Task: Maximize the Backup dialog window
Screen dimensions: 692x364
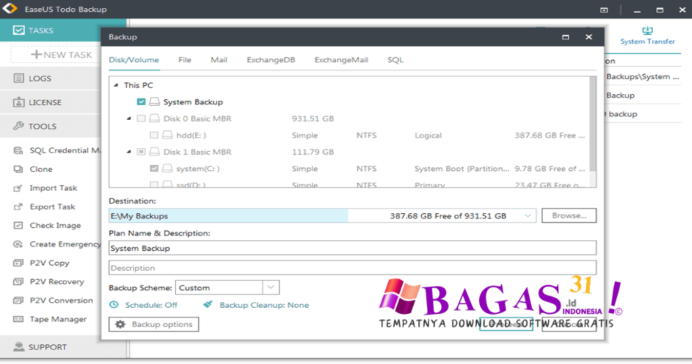Action: [566, 37]
